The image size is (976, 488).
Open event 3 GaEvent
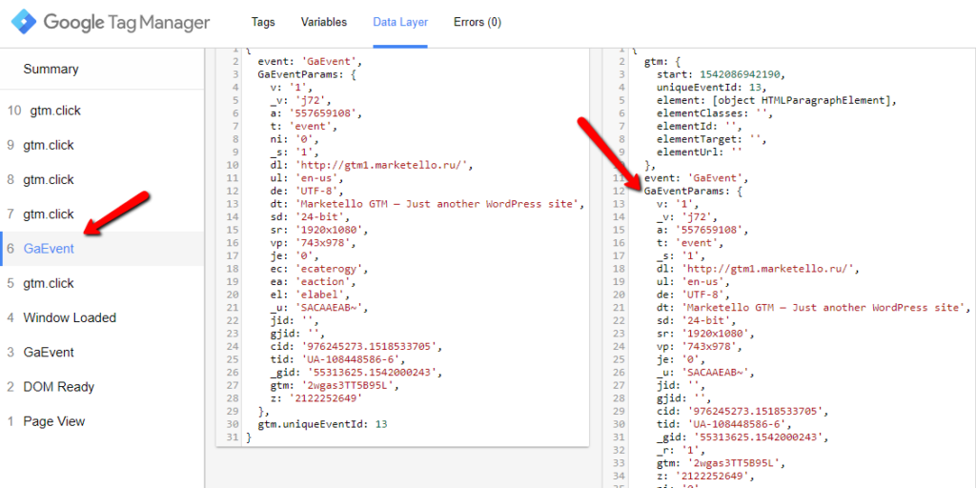[x=49, y=353]
